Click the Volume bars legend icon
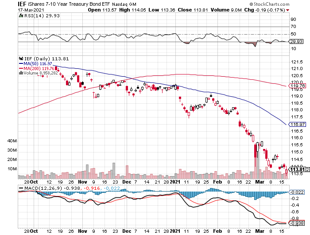Viewport: 310px width, 235px height. click(21, 73)
